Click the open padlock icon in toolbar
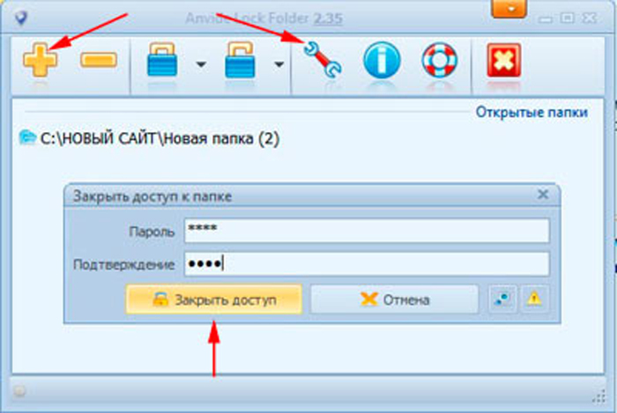 point(242,63)
